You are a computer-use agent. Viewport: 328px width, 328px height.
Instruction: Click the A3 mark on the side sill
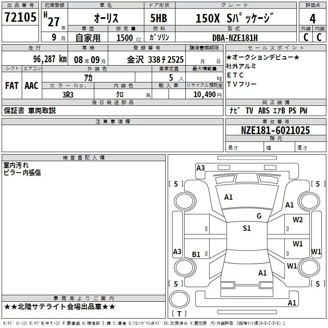coord(177,252)
